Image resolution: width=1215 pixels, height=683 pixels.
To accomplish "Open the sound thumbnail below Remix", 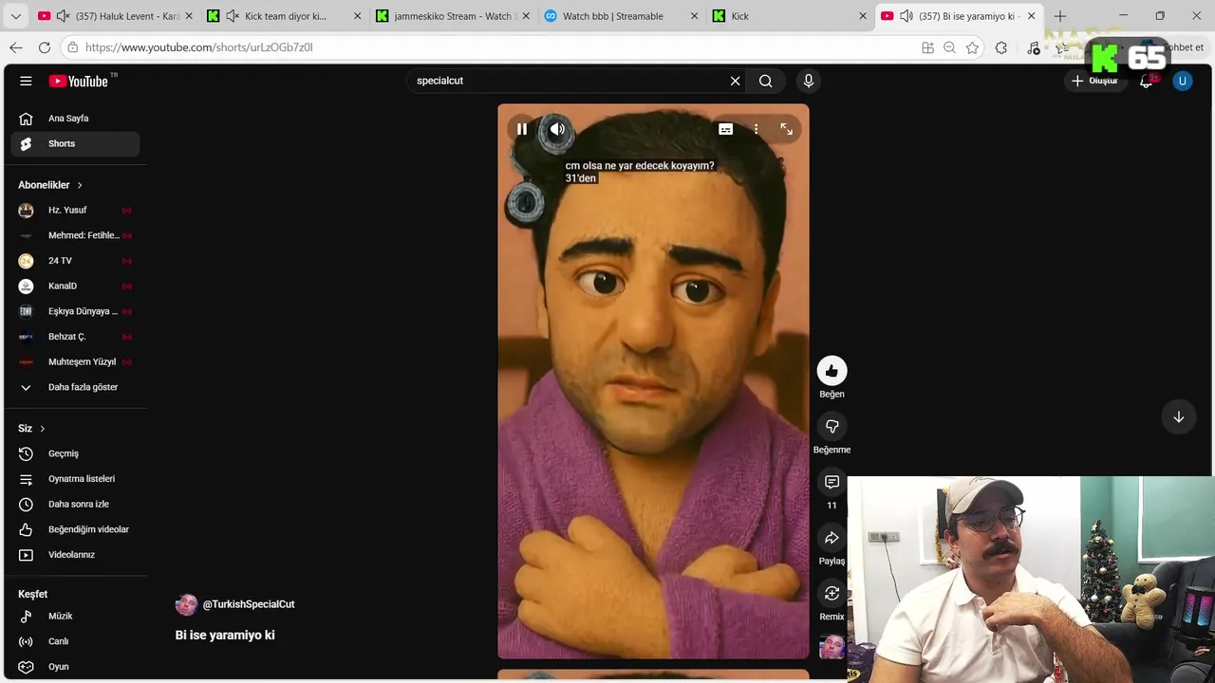I will [832, 647].
